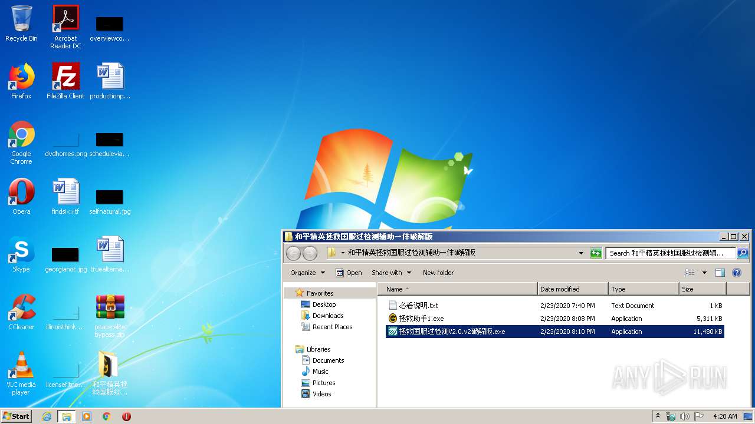Select dvdhomes.png desktop file
This screenshot has height=424, width=755.
pos(65,145)
